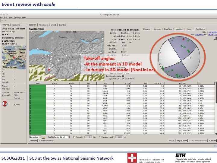The width and height of the screenshot is (217, 163).
Task: Open the View menu
Action: (11, 18)
